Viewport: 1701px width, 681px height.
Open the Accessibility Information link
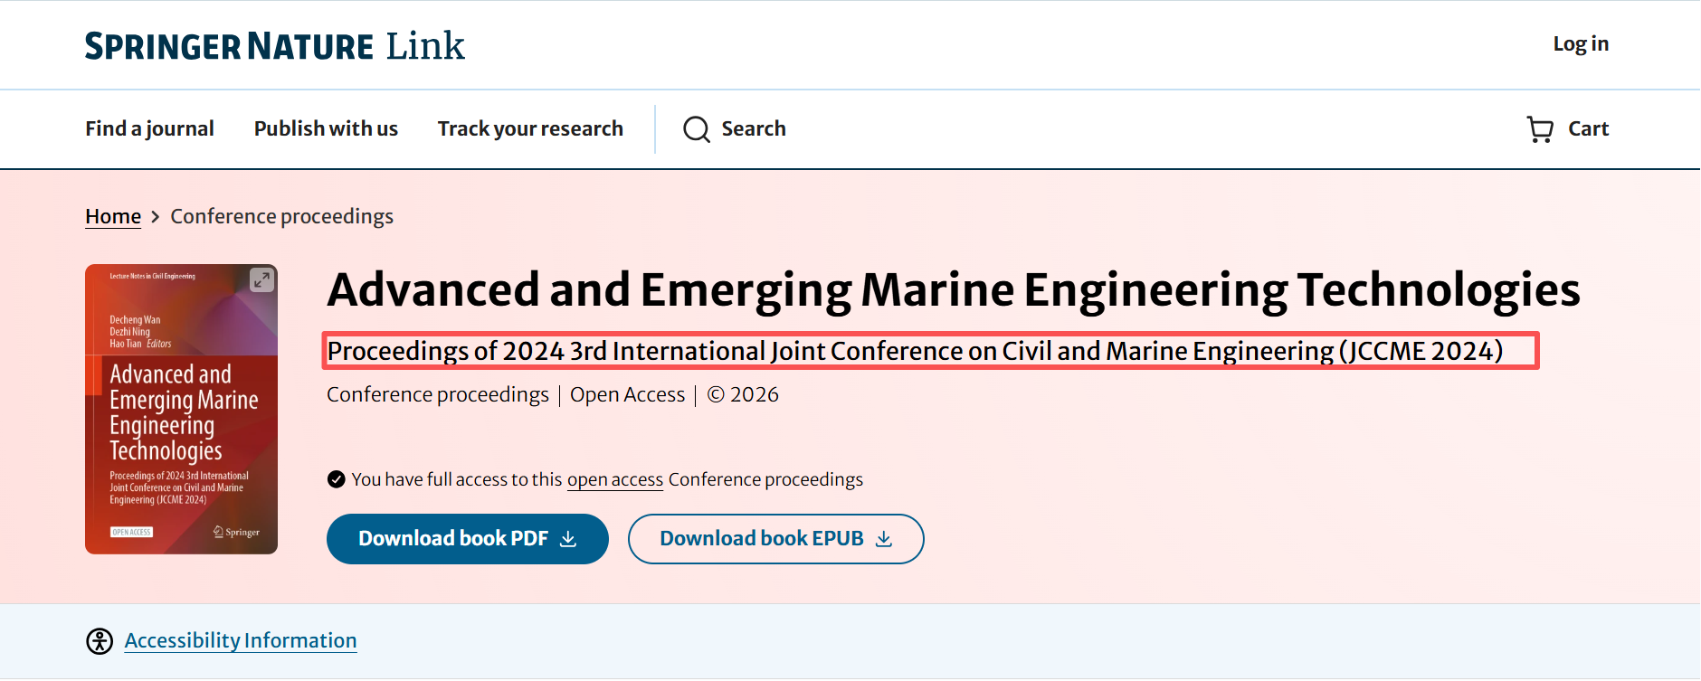[241, 640]
